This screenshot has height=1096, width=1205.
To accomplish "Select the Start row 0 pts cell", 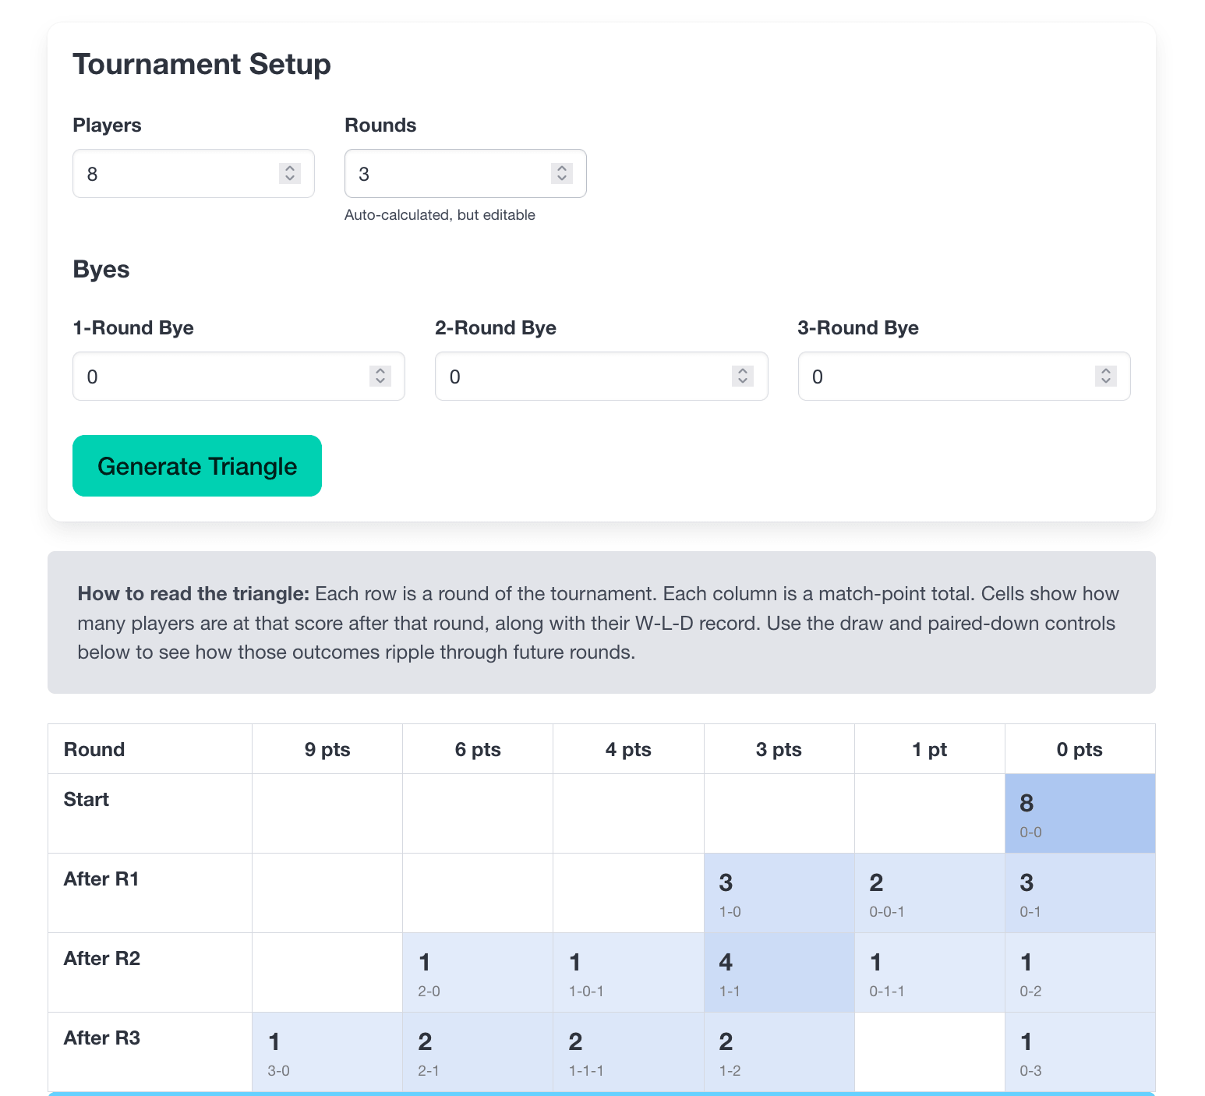I will click(1080, 813).
